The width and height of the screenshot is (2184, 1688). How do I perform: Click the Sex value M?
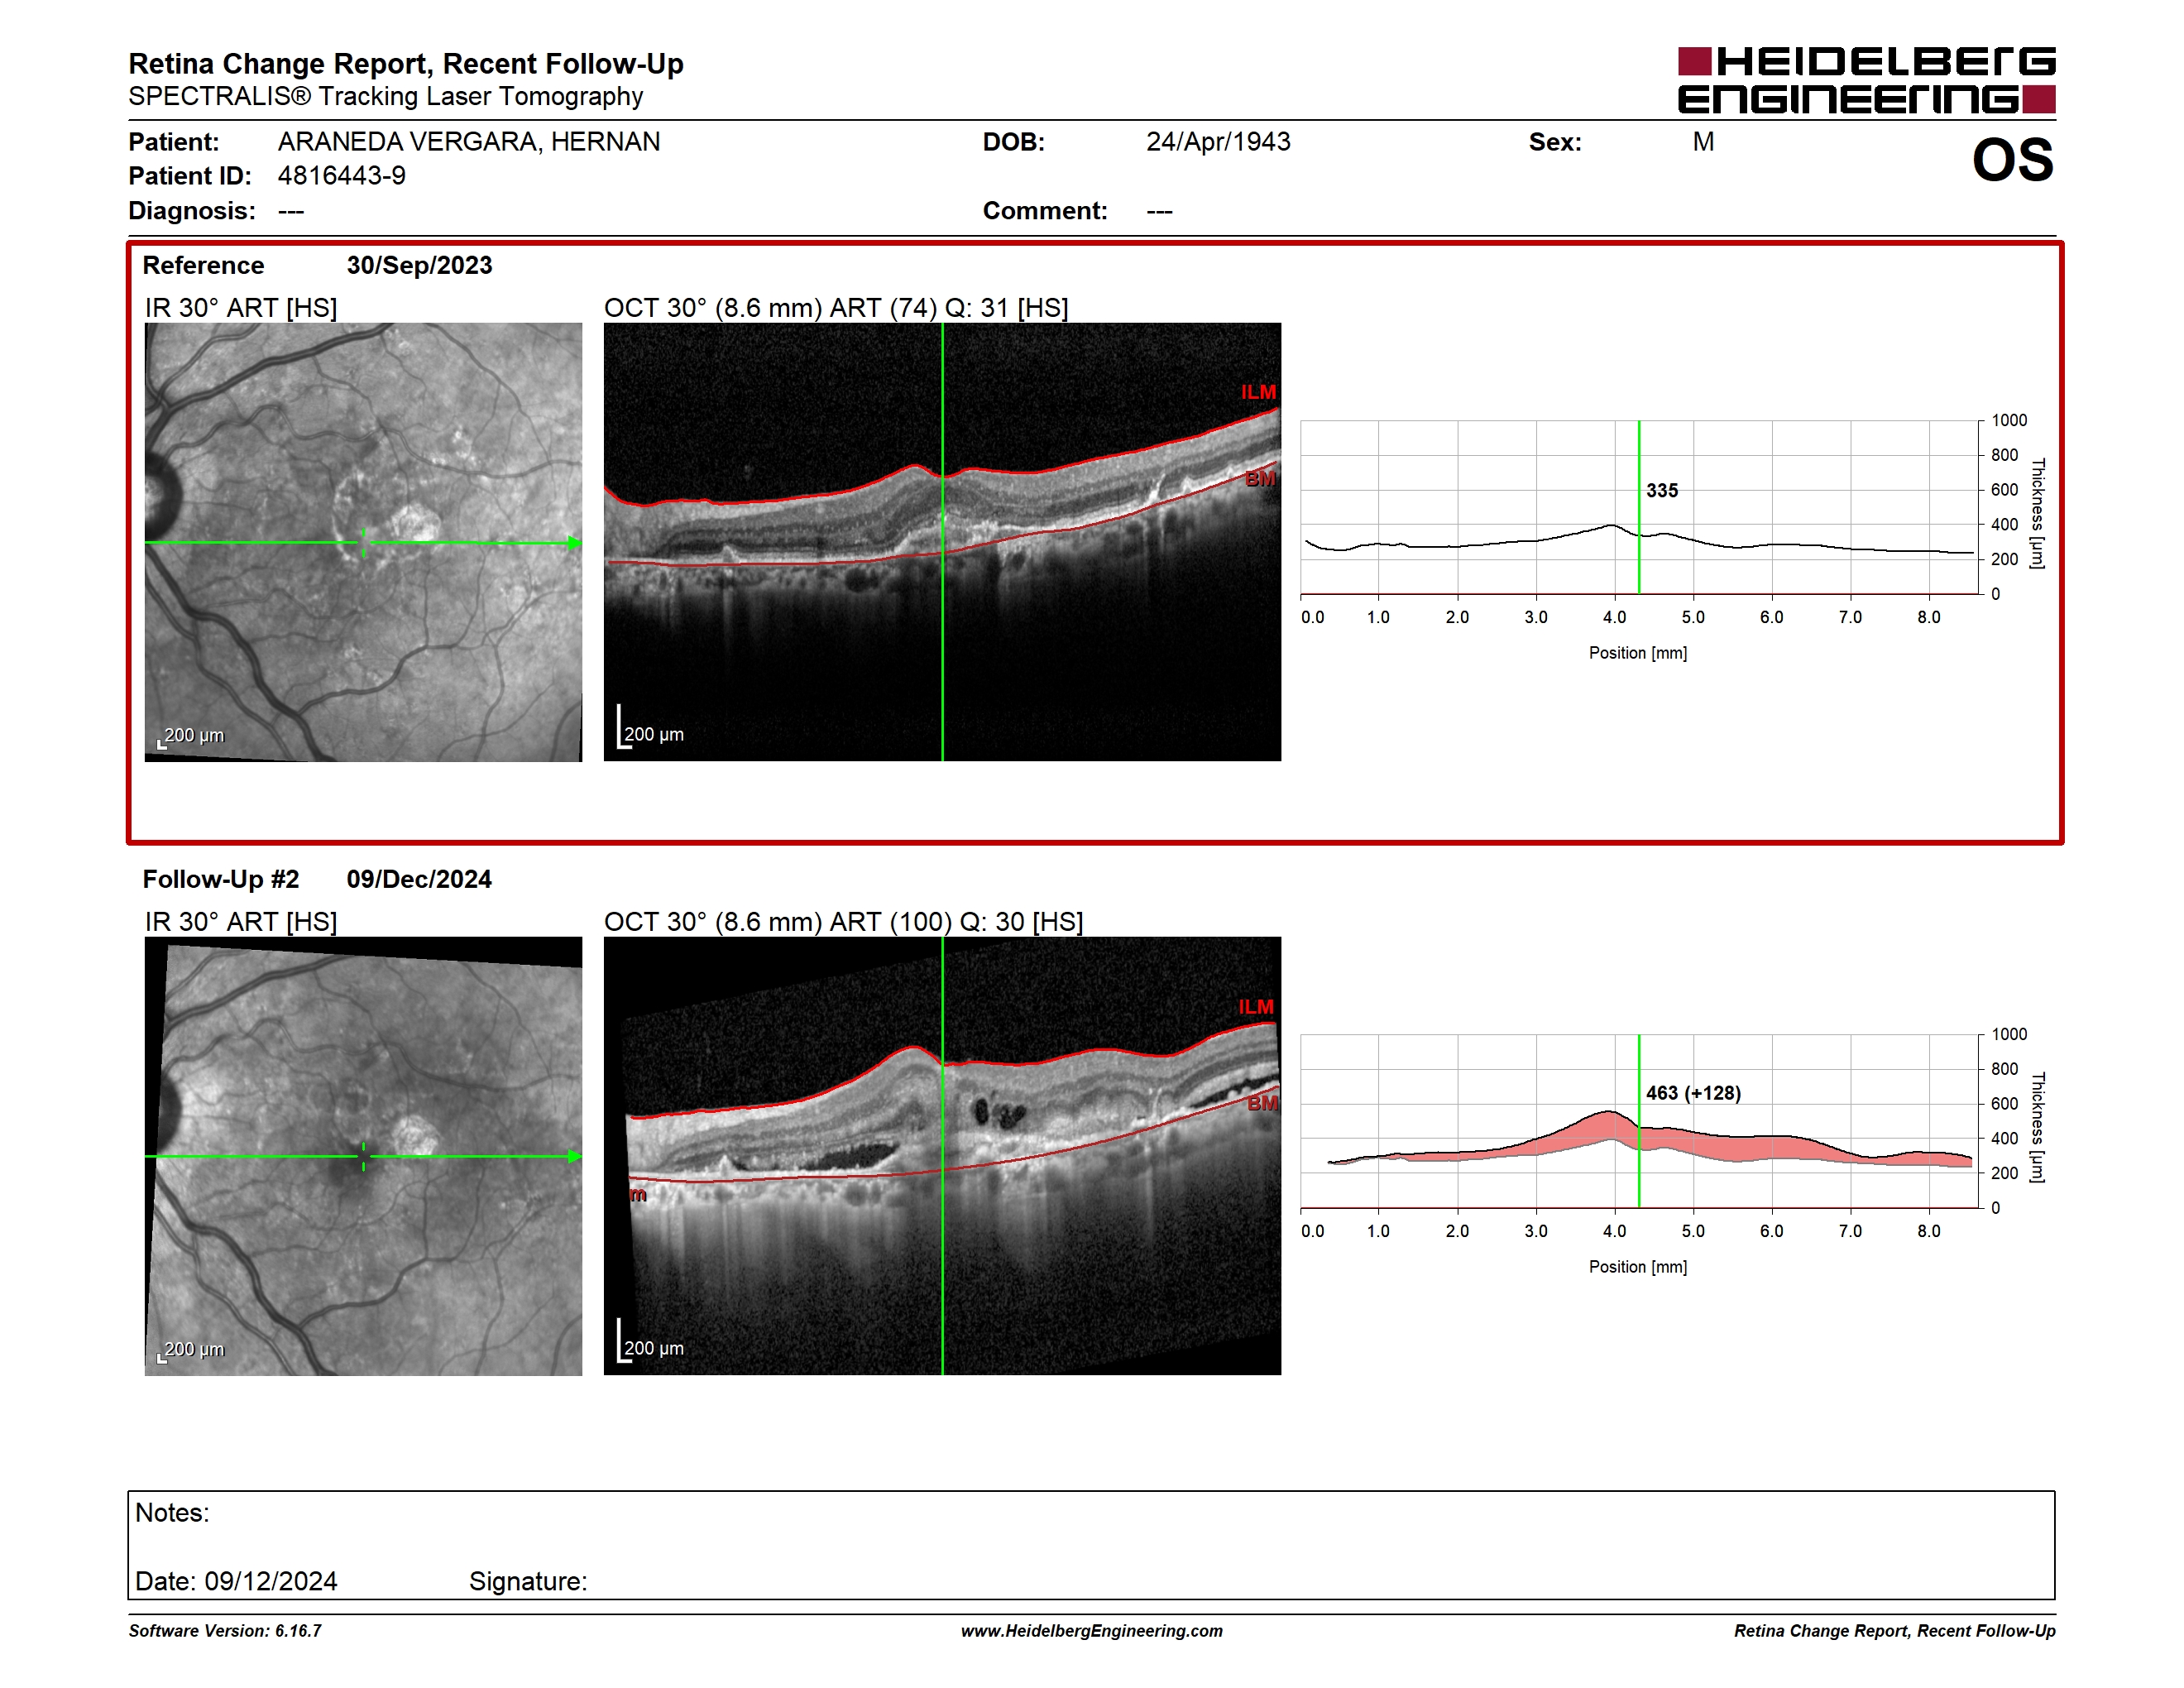[1703, 142]
